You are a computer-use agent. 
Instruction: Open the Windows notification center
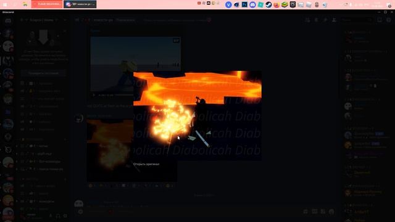coord(389,4)
